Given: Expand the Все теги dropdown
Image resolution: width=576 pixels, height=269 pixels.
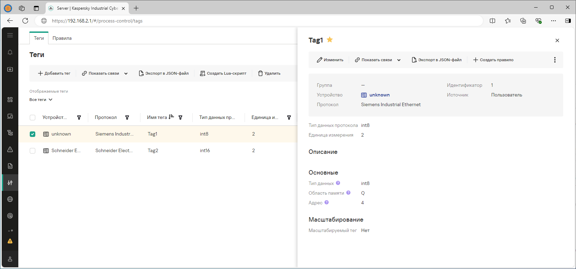Looking at the screenshot, I should [x=41, y=100].
